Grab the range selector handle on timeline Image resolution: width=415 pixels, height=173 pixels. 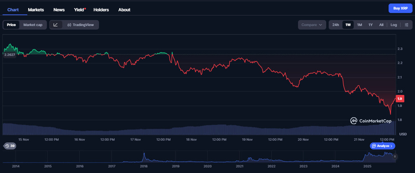(x=395, y=156)
